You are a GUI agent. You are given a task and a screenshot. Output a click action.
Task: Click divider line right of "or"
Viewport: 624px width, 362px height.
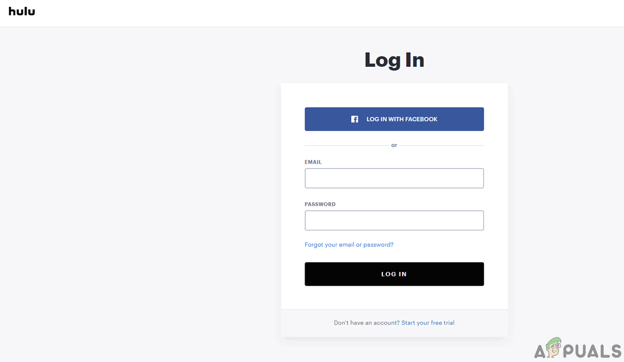tap(441, 146)
